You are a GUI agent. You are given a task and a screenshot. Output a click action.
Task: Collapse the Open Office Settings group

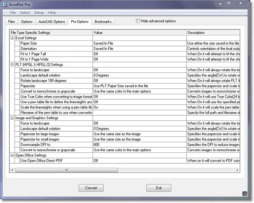(x=12, y=155)
